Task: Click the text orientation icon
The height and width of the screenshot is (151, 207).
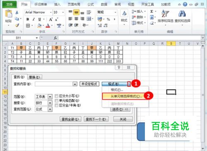Action: click(84, 25)
